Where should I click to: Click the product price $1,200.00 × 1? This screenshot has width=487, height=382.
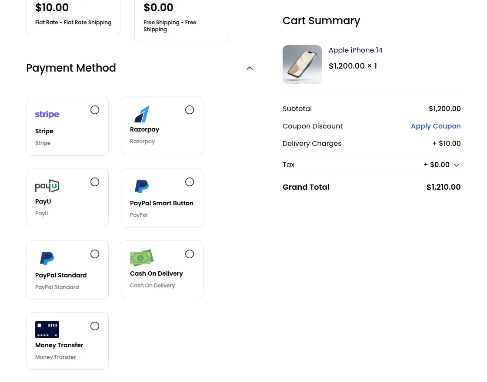(353, 66)
